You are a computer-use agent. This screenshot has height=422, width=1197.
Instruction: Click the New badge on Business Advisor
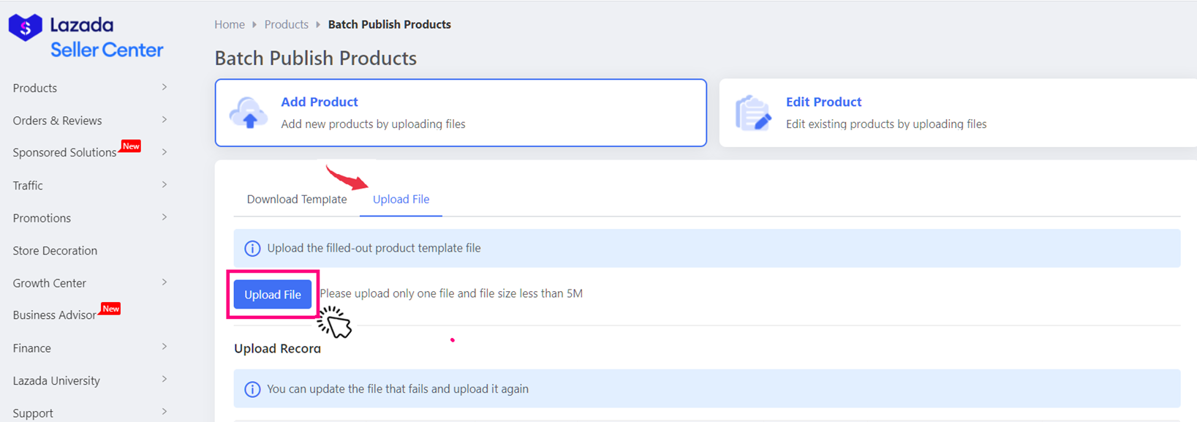pyautogui.click(x=110, y=309)
